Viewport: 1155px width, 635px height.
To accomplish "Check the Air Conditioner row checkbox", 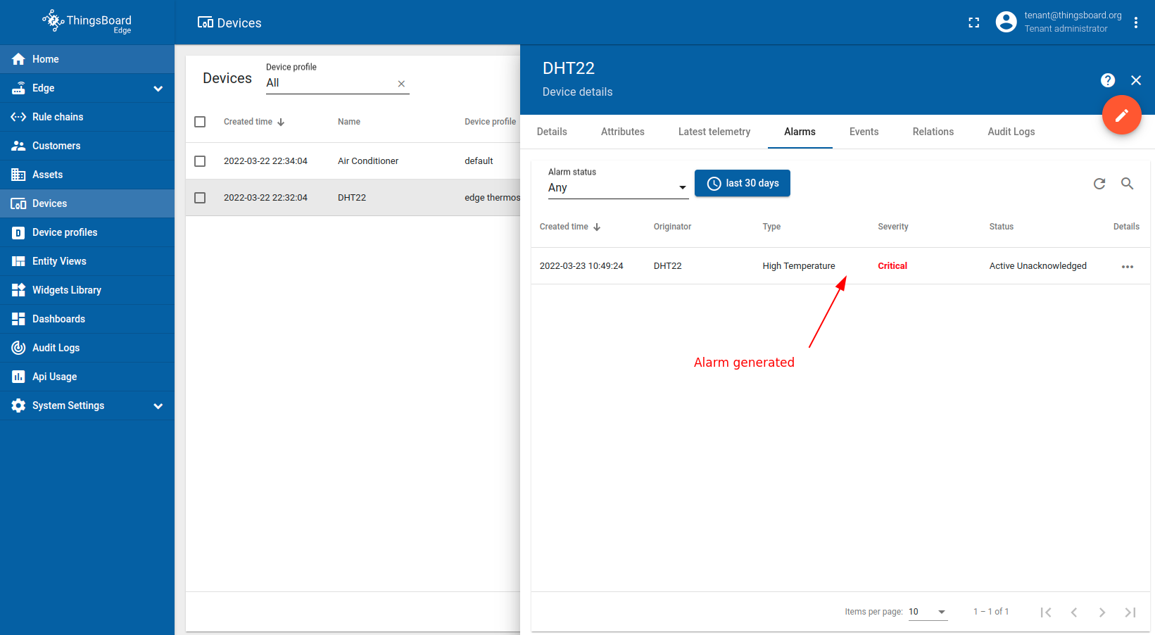I will pyautogui.click(x=200, y=161).
